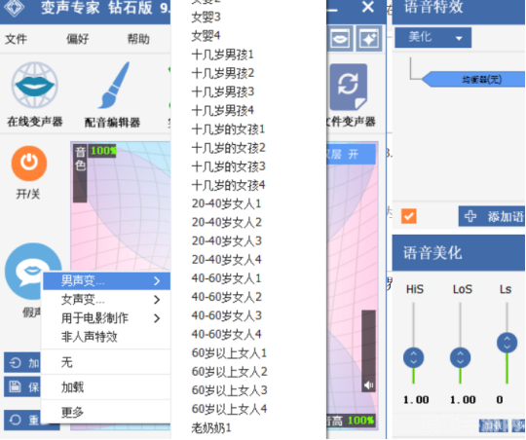526x440 pixels.
Task: Click the sparkle star icon in toolbar
Action: 369,39
